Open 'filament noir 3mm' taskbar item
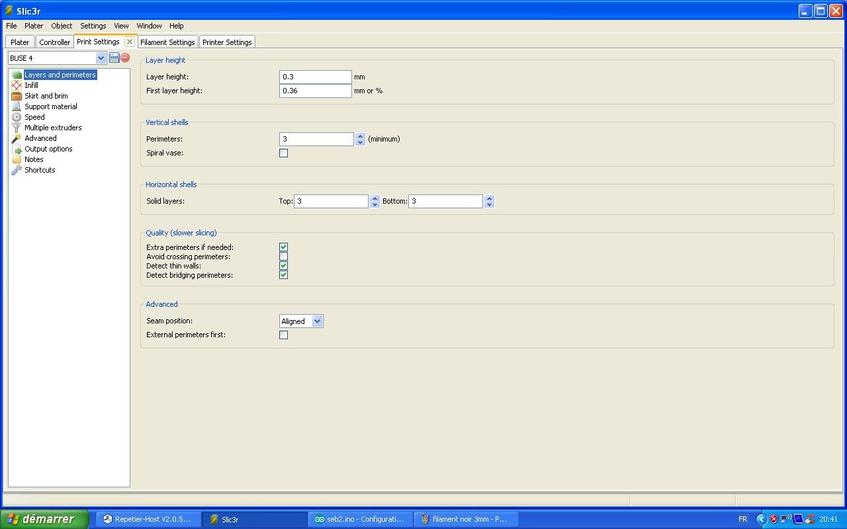847x529 pixels. point(467,519)
